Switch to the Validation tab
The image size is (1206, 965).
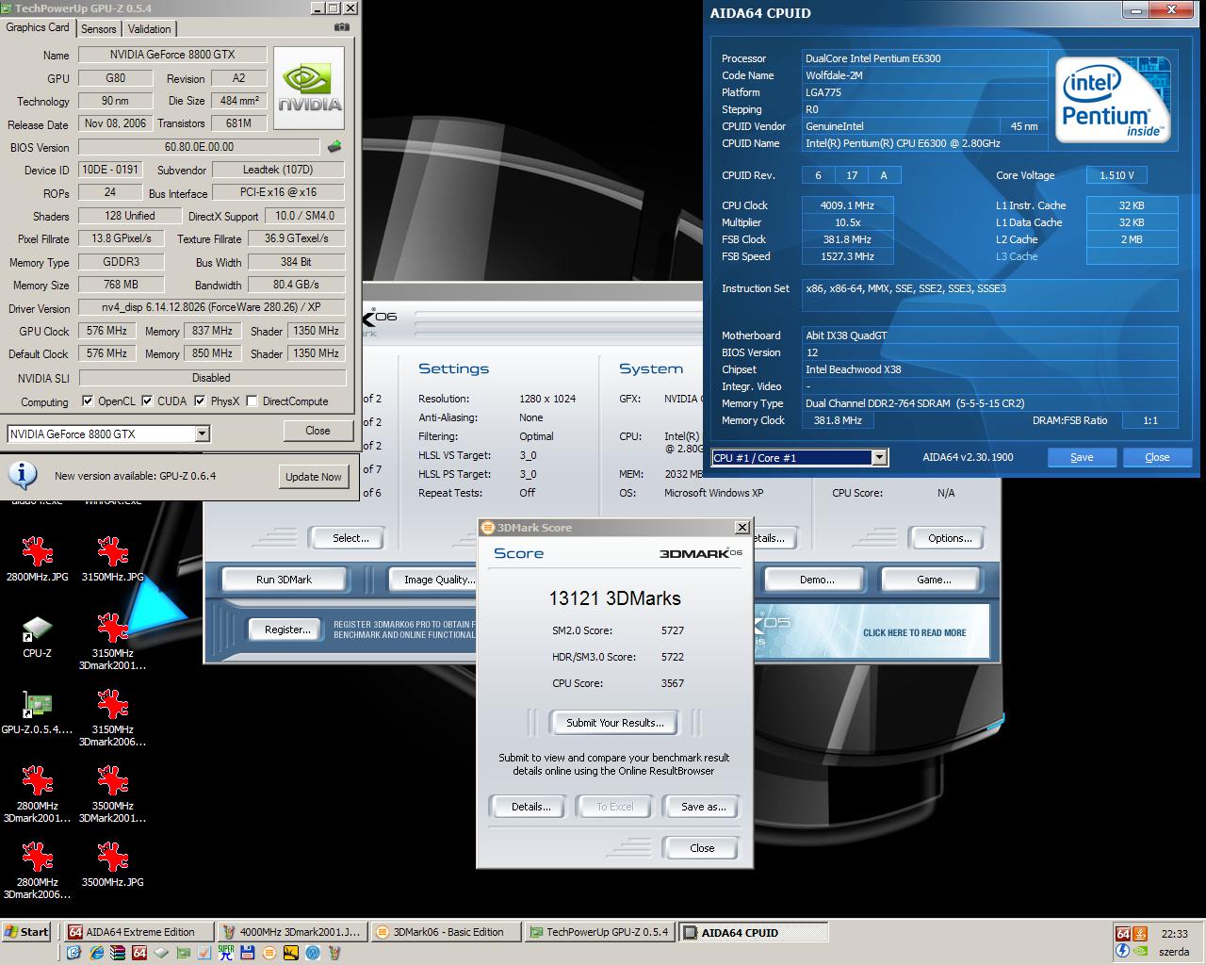pos(150,28)
